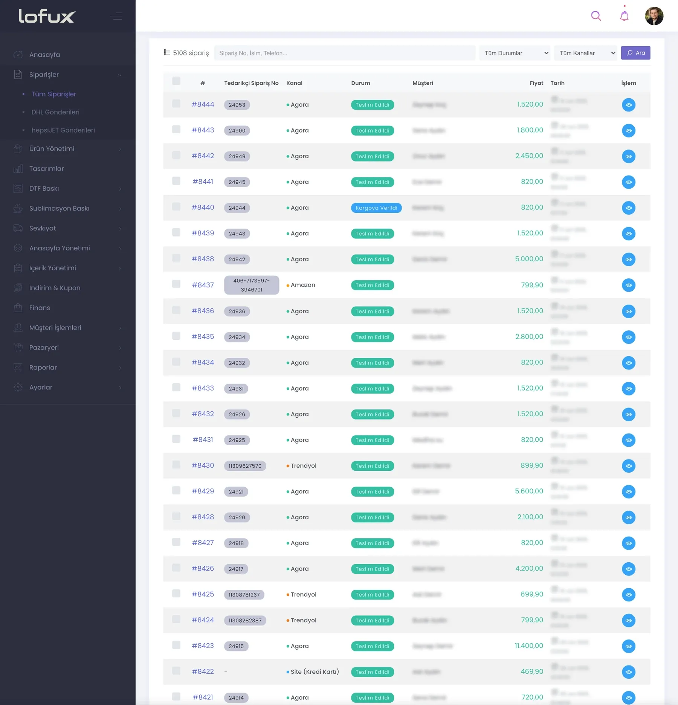Open DHL Gönderileri submenu item
The image size is (678, 705).
click(x=55, y=112)
